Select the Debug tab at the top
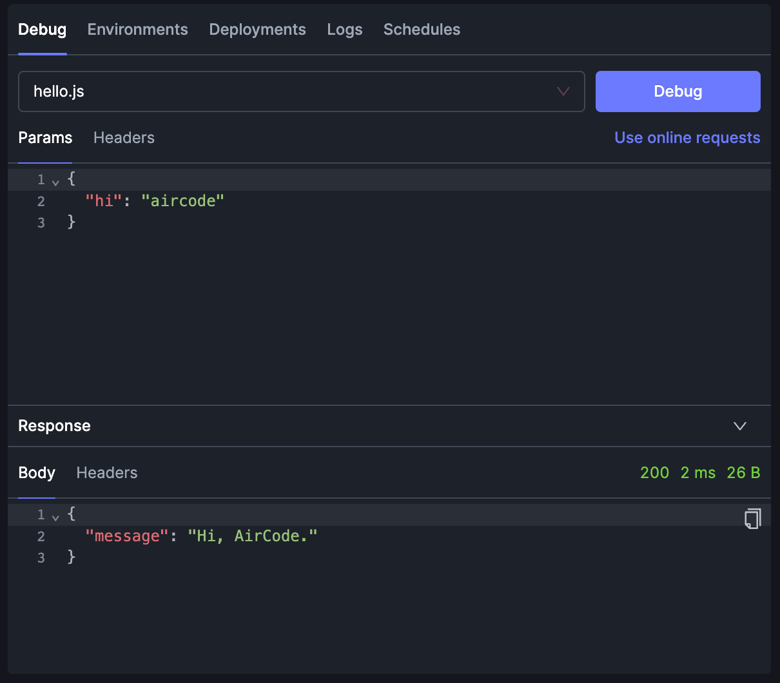This screenshot has width=780, height=683. (x=43, y=30)
